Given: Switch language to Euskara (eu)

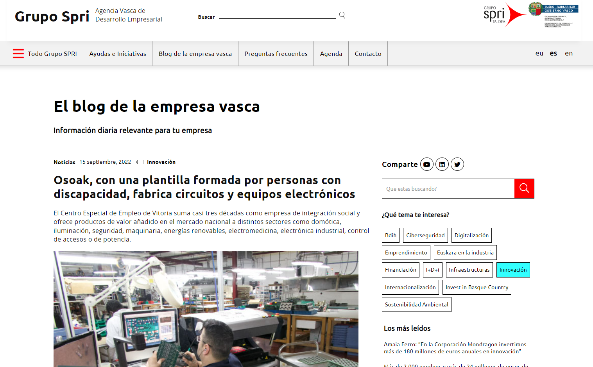Looking at the screenshot, I should pyautogui.click(x=539, y=54).
